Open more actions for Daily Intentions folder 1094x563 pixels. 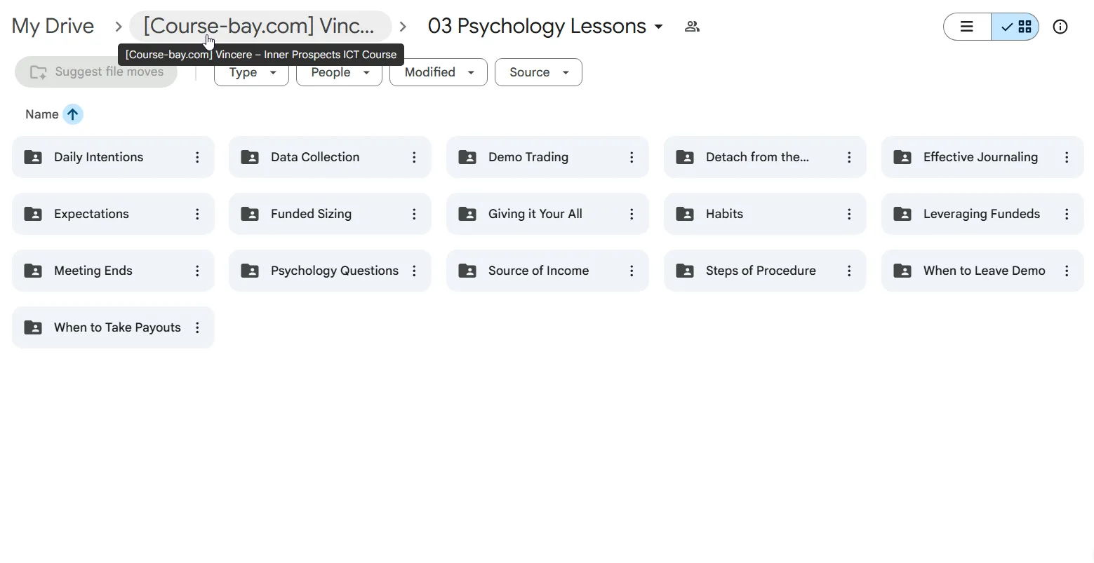click(197, 157)
